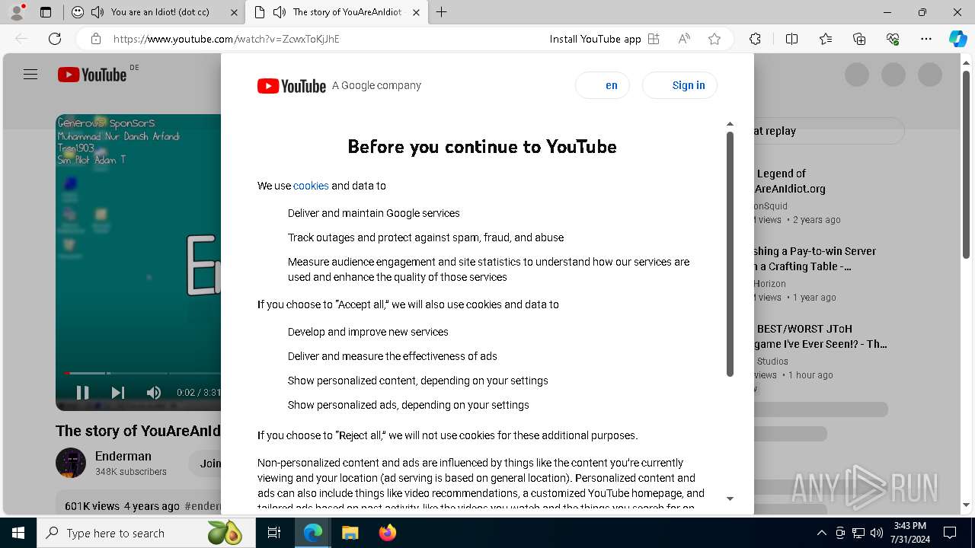Open YouTube hamburger guide menu
This screenshot has height=548, width=975.
point(30,75)
